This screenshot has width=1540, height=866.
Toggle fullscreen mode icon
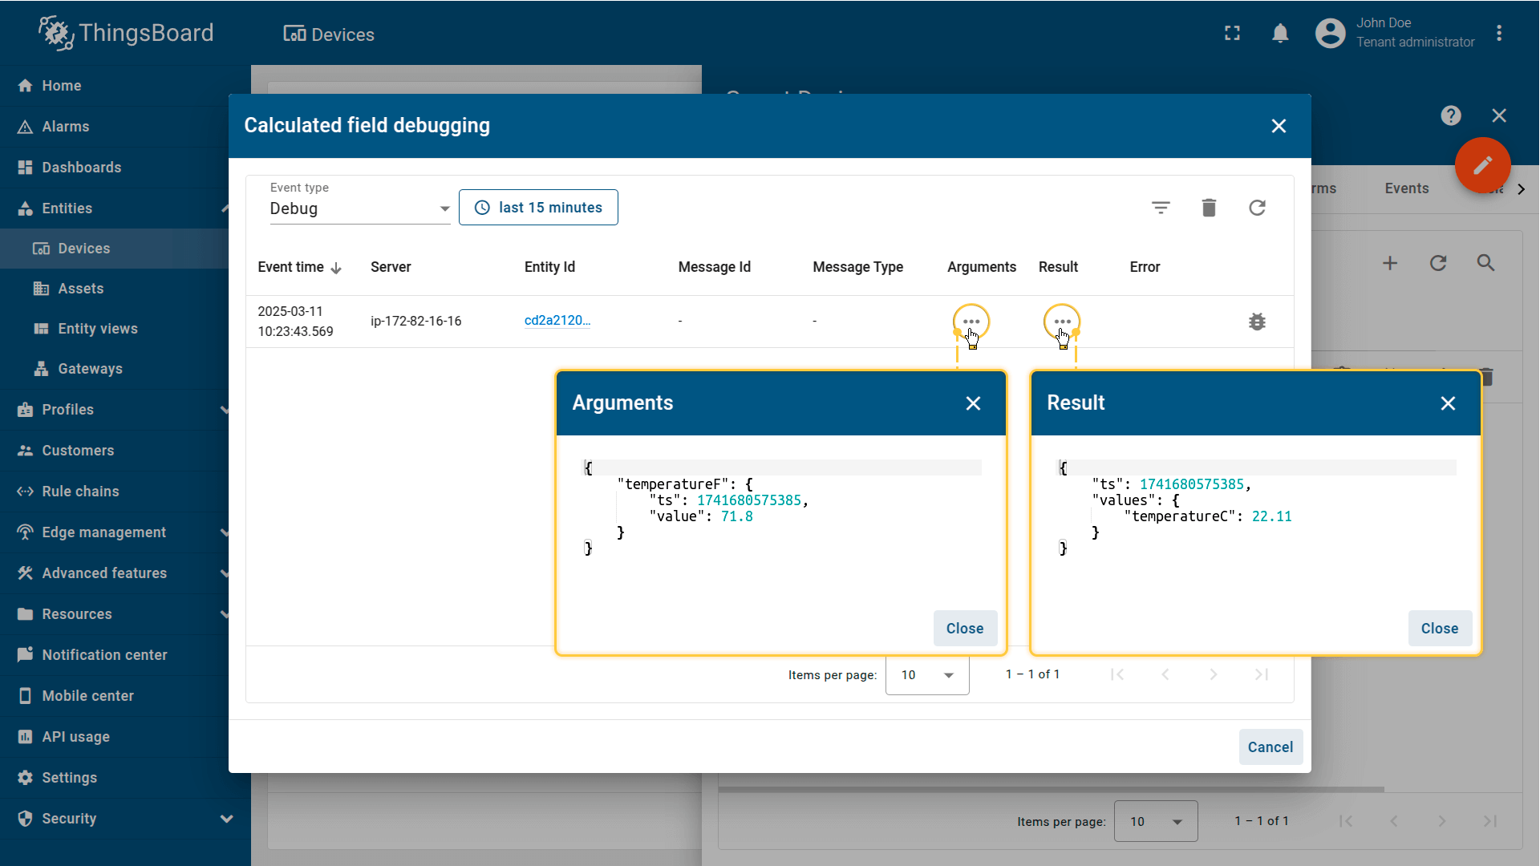point(1232,33)
